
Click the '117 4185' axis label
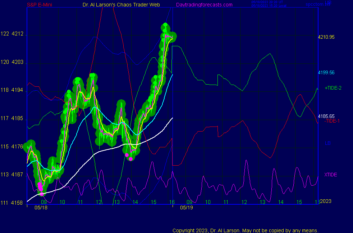click(x=12, y=118)
